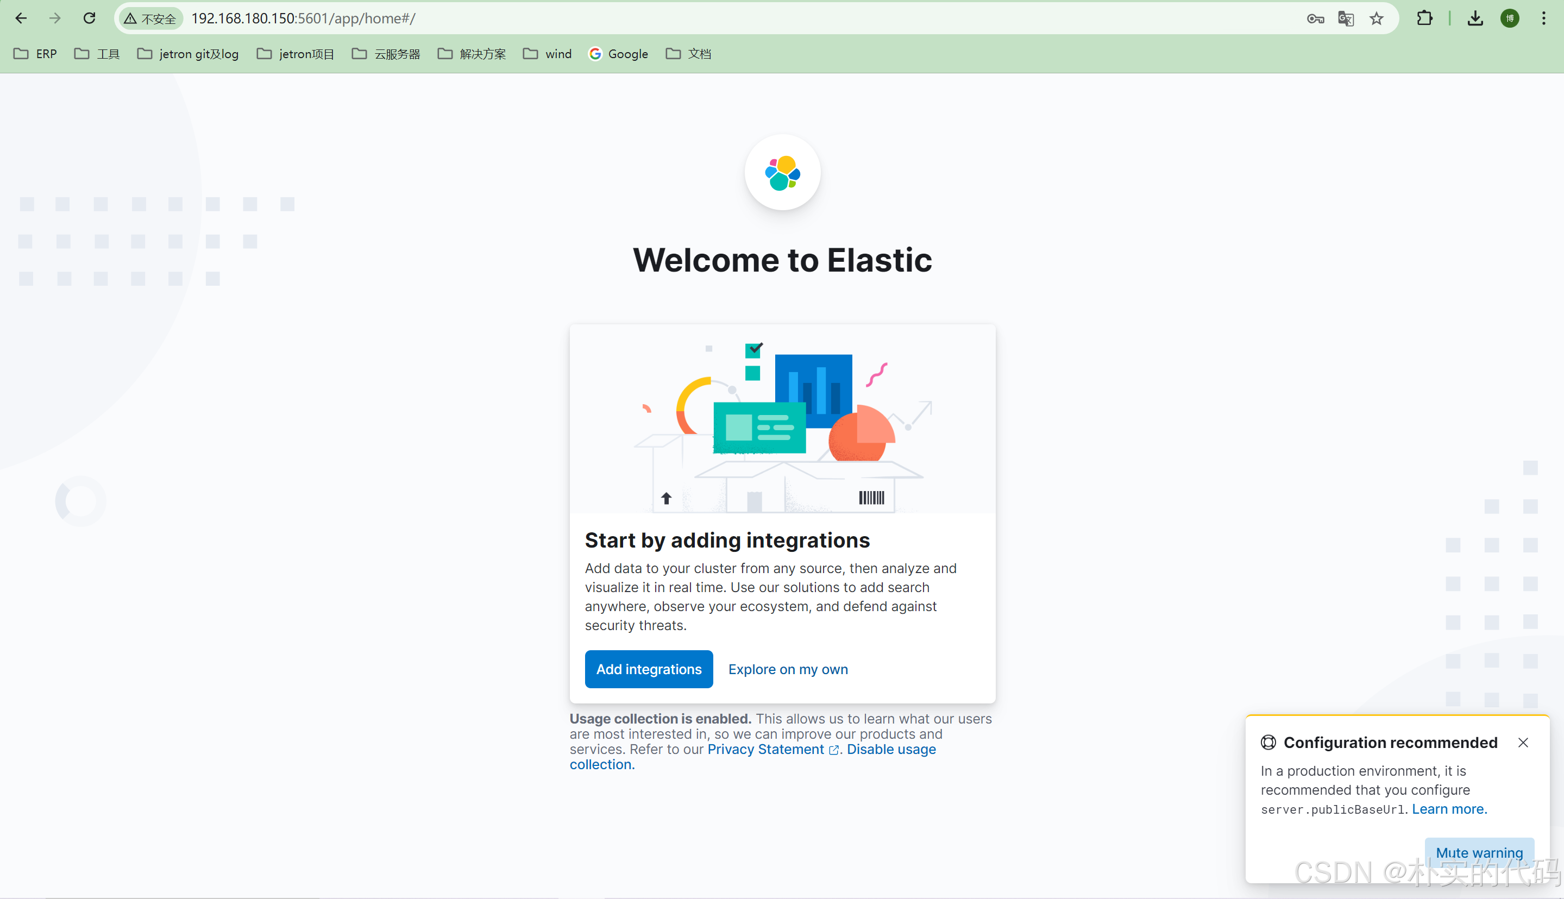The width and height of the screenshot is (1564, 899).
Task: Click the browser forward arrow
Action: click(x=55, y=18)
